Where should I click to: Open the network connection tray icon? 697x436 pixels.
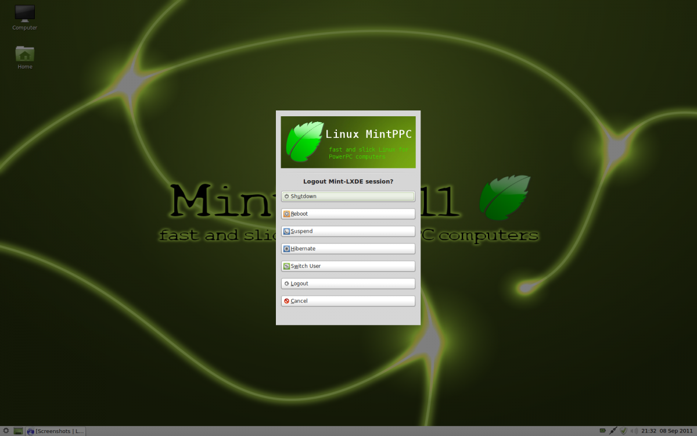click(x=612, y=431)
